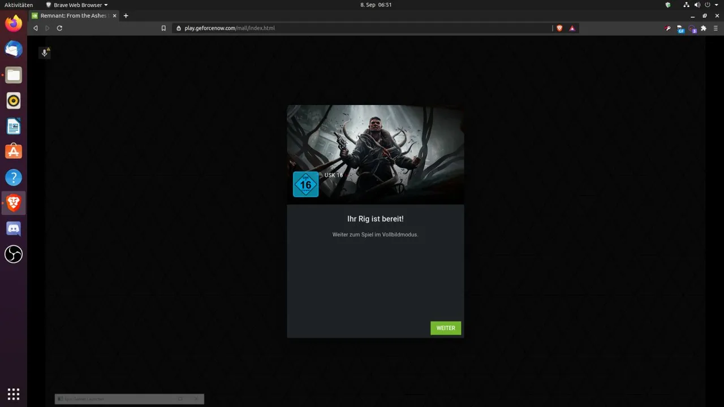Restore the Brave browser window size

point(705,16)
